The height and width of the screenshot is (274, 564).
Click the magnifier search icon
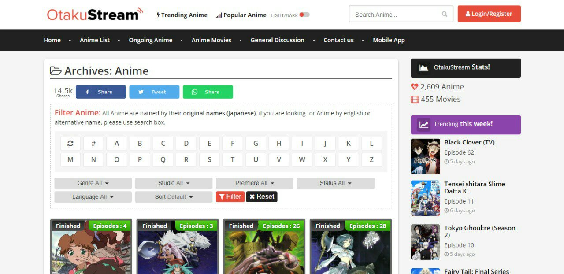coord(445,14)
